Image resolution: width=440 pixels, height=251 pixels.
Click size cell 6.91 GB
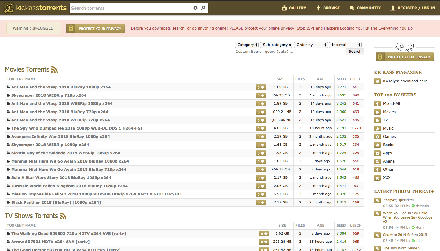280,194
